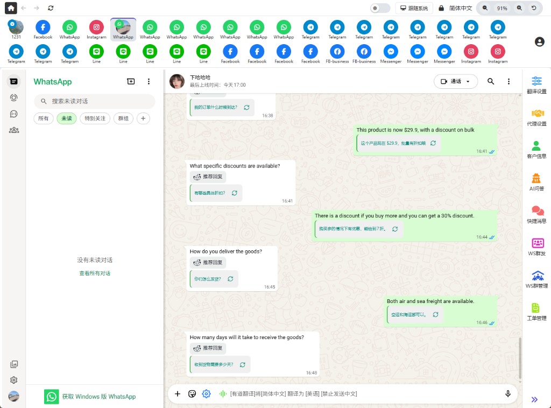This screenshot has height=408, width=551.
Task: Click the microphone voice message icon
Action: pyautogui.click(x=507, y=393)
